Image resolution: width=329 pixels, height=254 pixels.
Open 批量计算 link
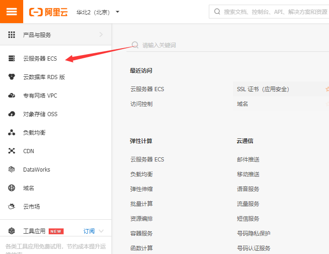[142, 204]
